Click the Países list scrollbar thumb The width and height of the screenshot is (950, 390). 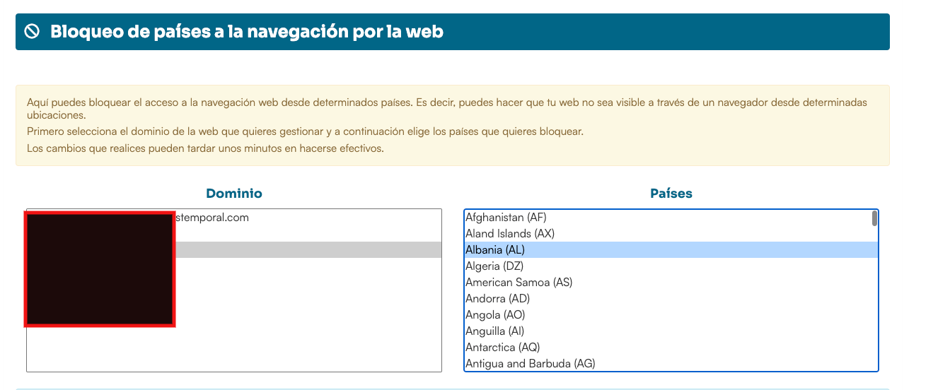point(875,218)
